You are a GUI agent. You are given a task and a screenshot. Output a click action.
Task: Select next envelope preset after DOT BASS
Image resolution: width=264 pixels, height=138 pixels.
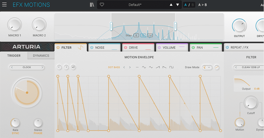pos(130,67)
